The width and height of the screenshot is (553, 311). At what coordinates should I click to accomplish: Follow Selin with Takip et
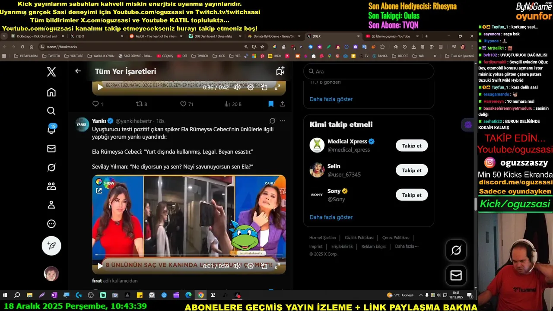click(412, 170)
